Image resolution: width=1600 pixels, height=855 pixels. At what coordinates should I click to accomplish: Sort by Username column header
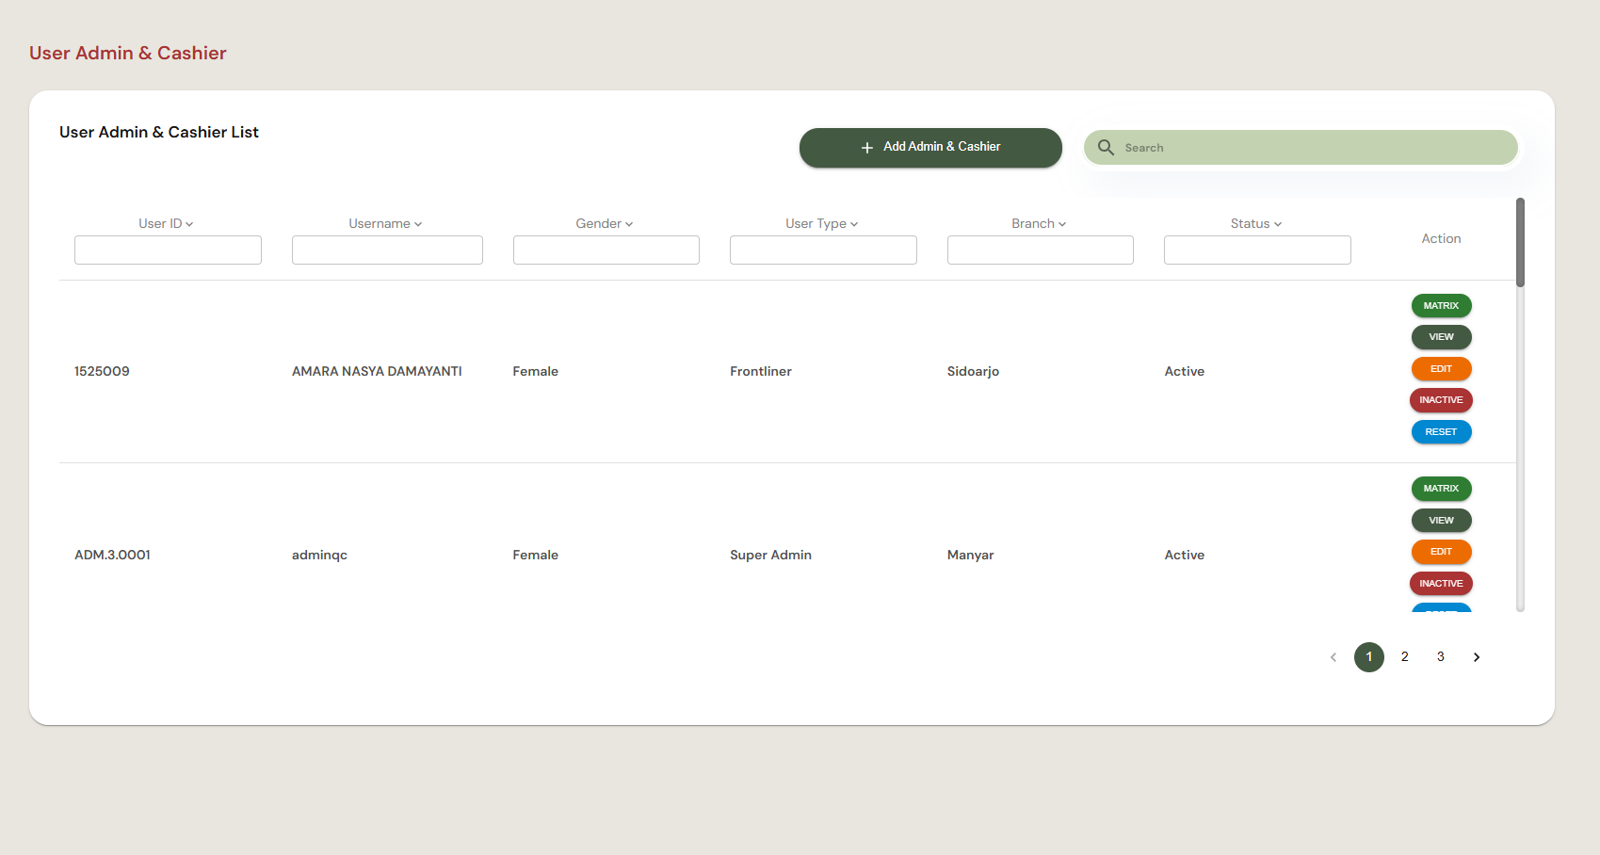[x=385, y=224]
